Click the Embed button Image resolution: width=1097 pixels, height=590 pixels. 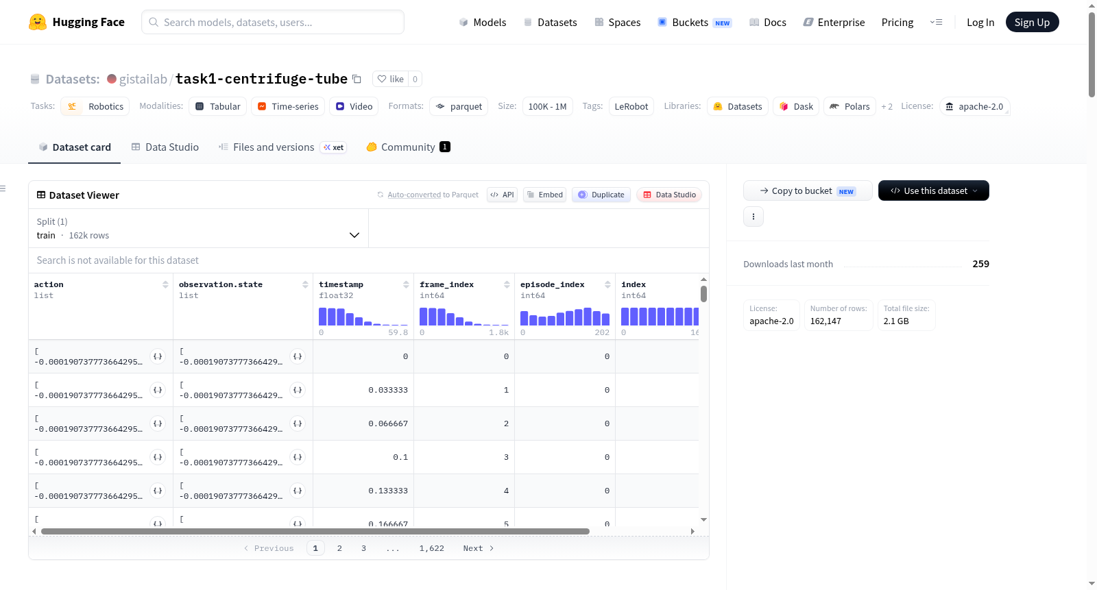point(545,195)
